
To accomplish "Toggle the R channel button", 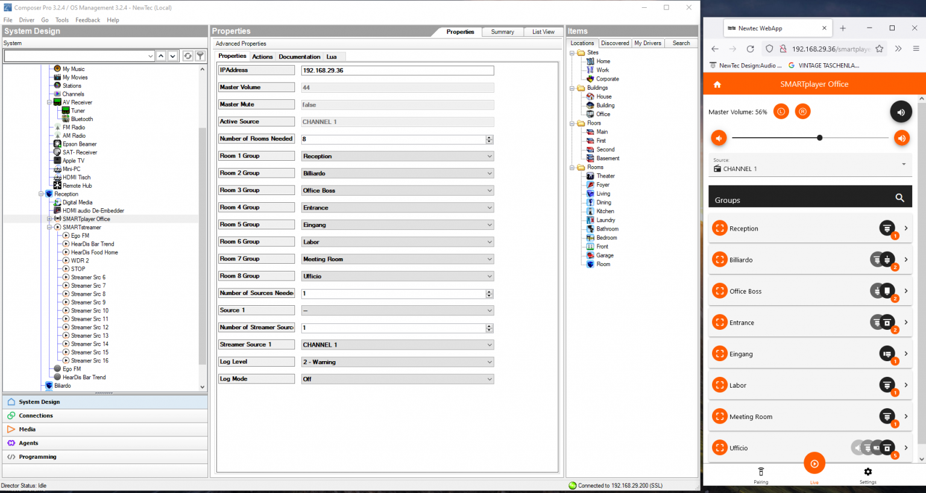I will pyautogui.click(x=802, y=111).
